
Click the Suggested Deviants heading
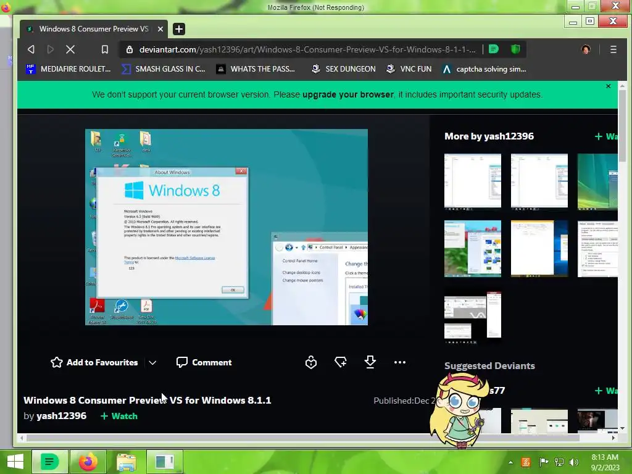[x=489, y=365]
